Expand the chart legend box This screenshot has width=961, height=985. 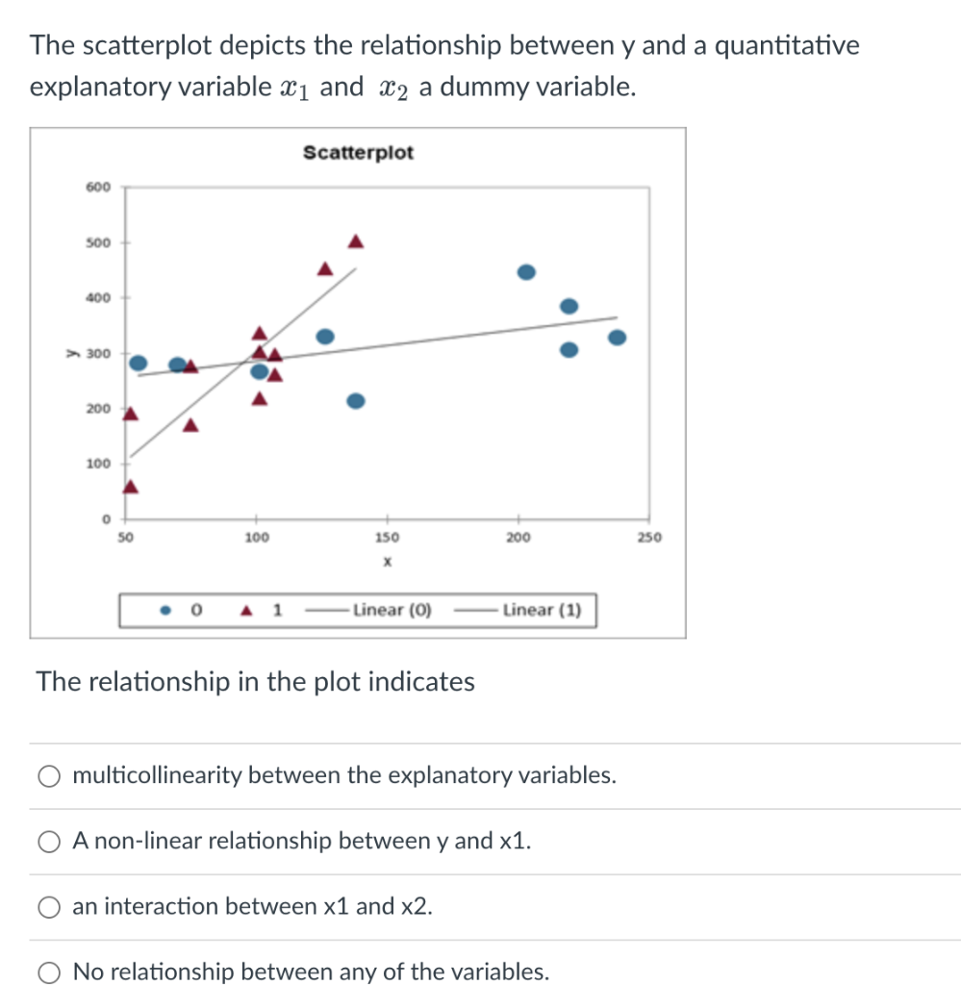tap(359, 608)
